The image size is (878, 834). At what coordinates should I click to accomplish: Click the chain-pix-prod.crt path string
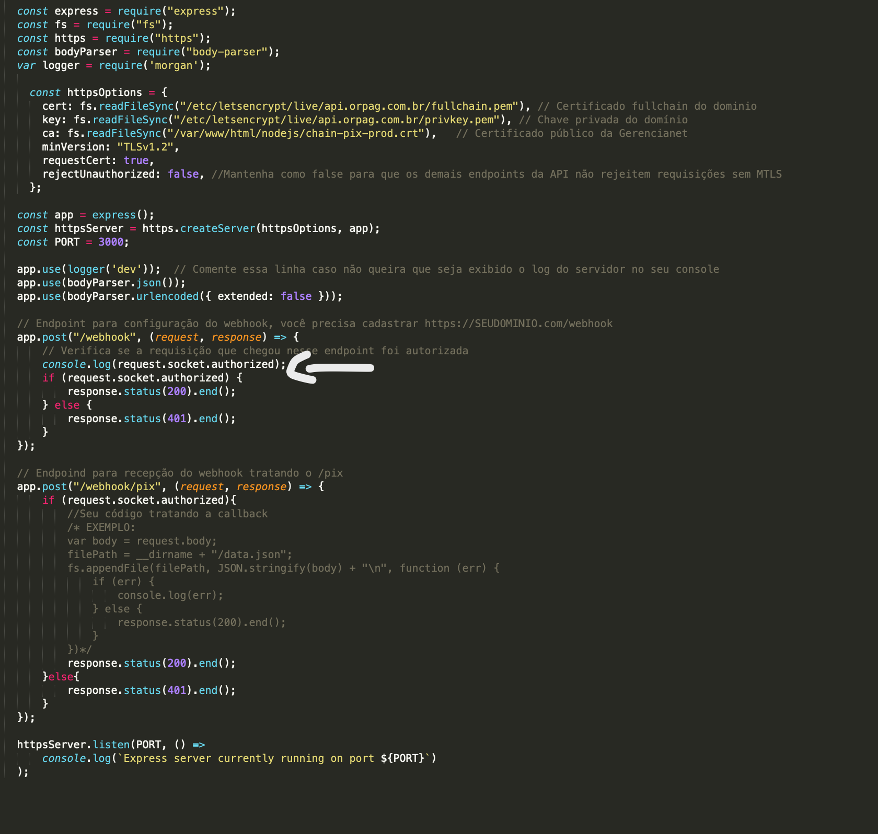pos(296,133)
